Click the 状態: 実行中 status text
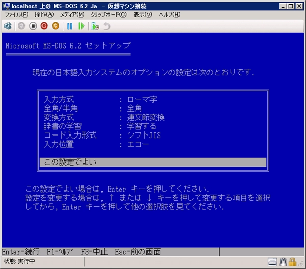306x269 pixels. (19, 261)
